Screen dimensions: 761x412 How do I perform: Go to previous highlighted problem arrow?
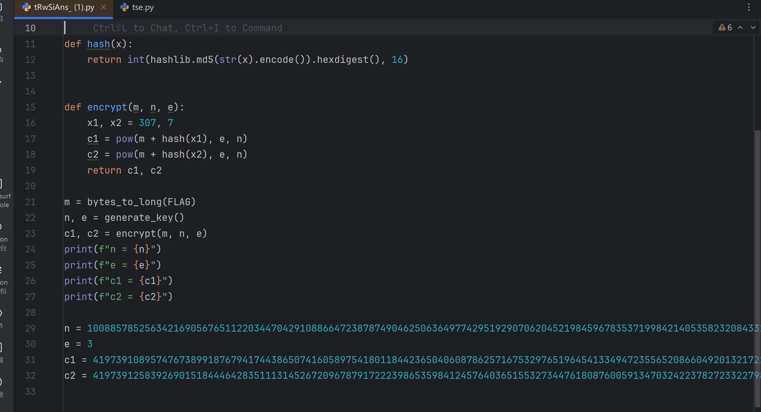click(740, 28)
